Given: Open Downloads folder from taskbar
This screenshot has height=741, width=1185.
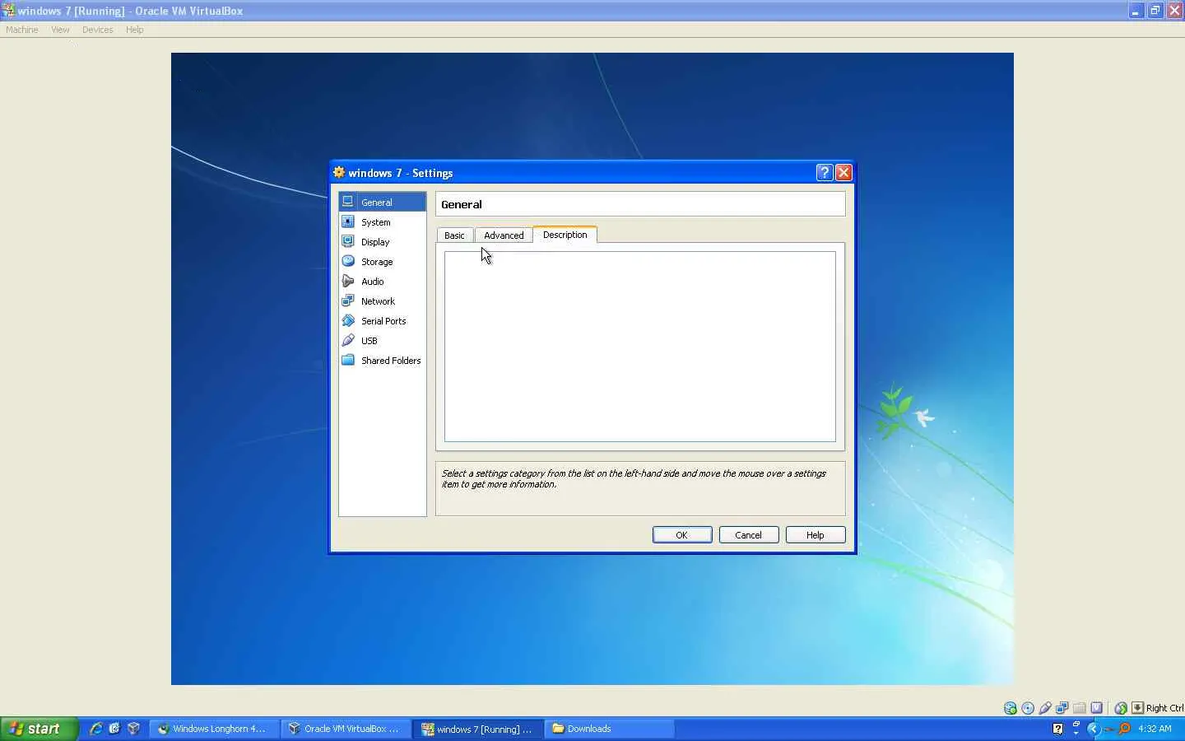Looking at the screenshot, I should tap(609, 729).
